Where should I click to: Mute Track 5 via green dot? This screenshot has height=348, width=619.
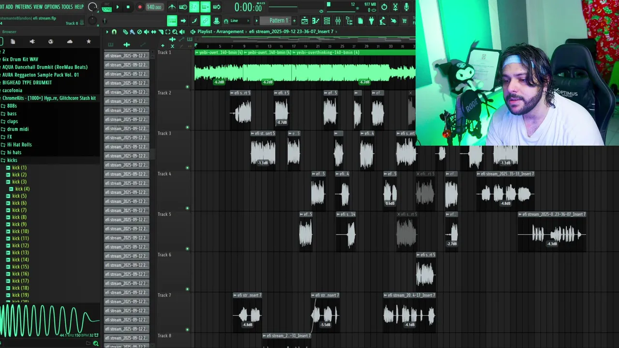(x=187, y=249)
